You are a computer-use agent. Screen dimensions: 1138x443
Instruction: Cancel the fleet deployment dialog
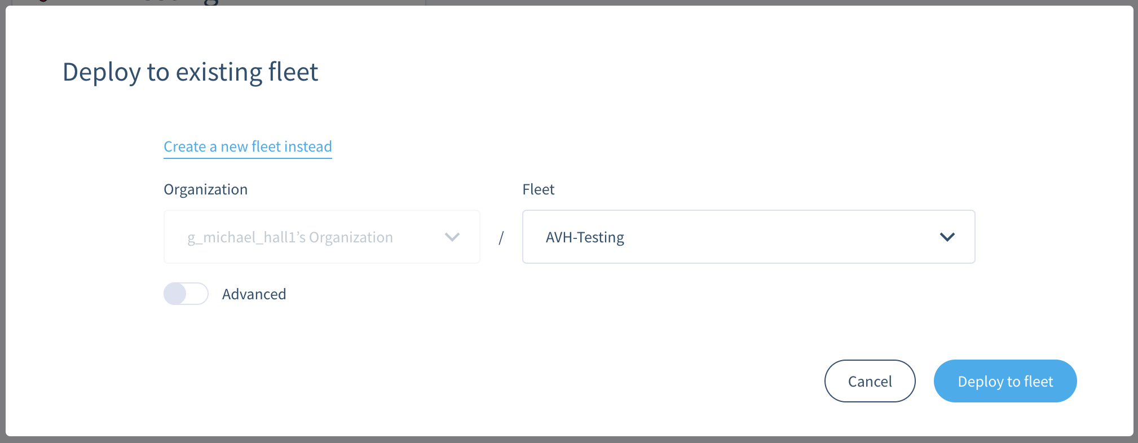tap(870, 381)
